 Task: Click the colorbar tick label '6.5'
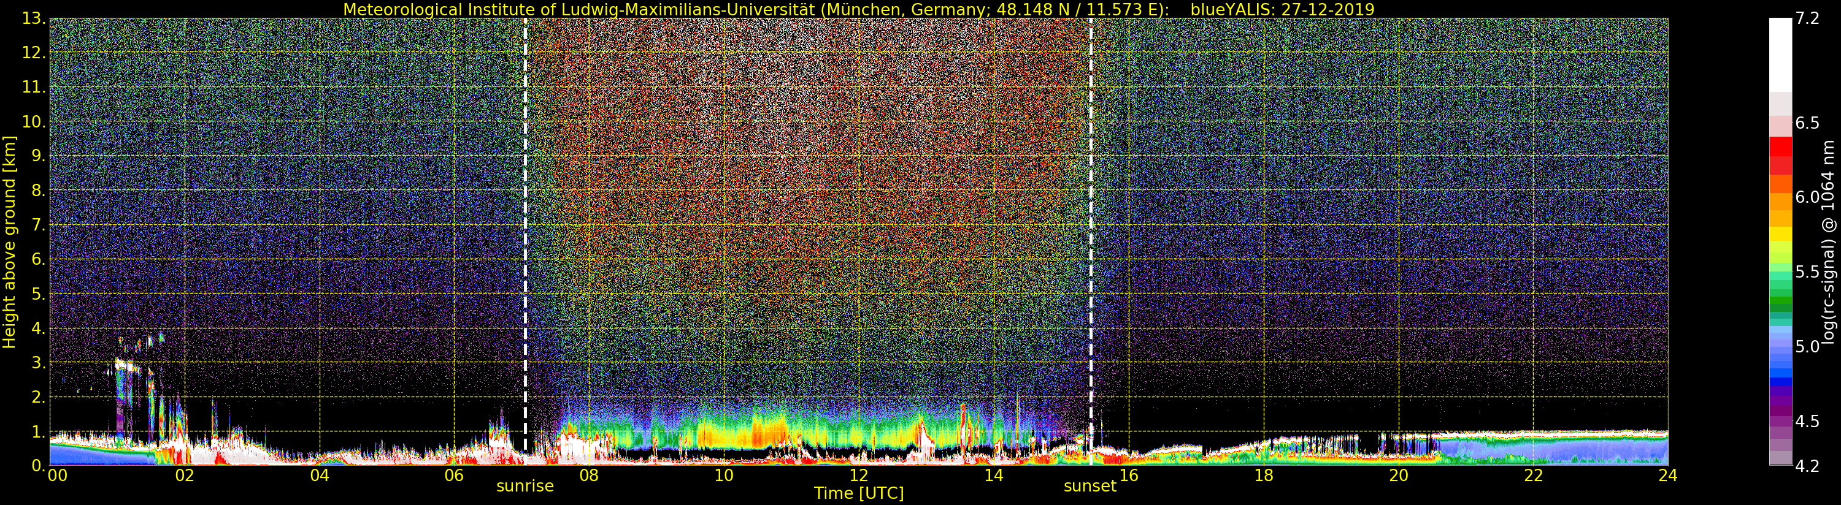tap(1807, 123)
